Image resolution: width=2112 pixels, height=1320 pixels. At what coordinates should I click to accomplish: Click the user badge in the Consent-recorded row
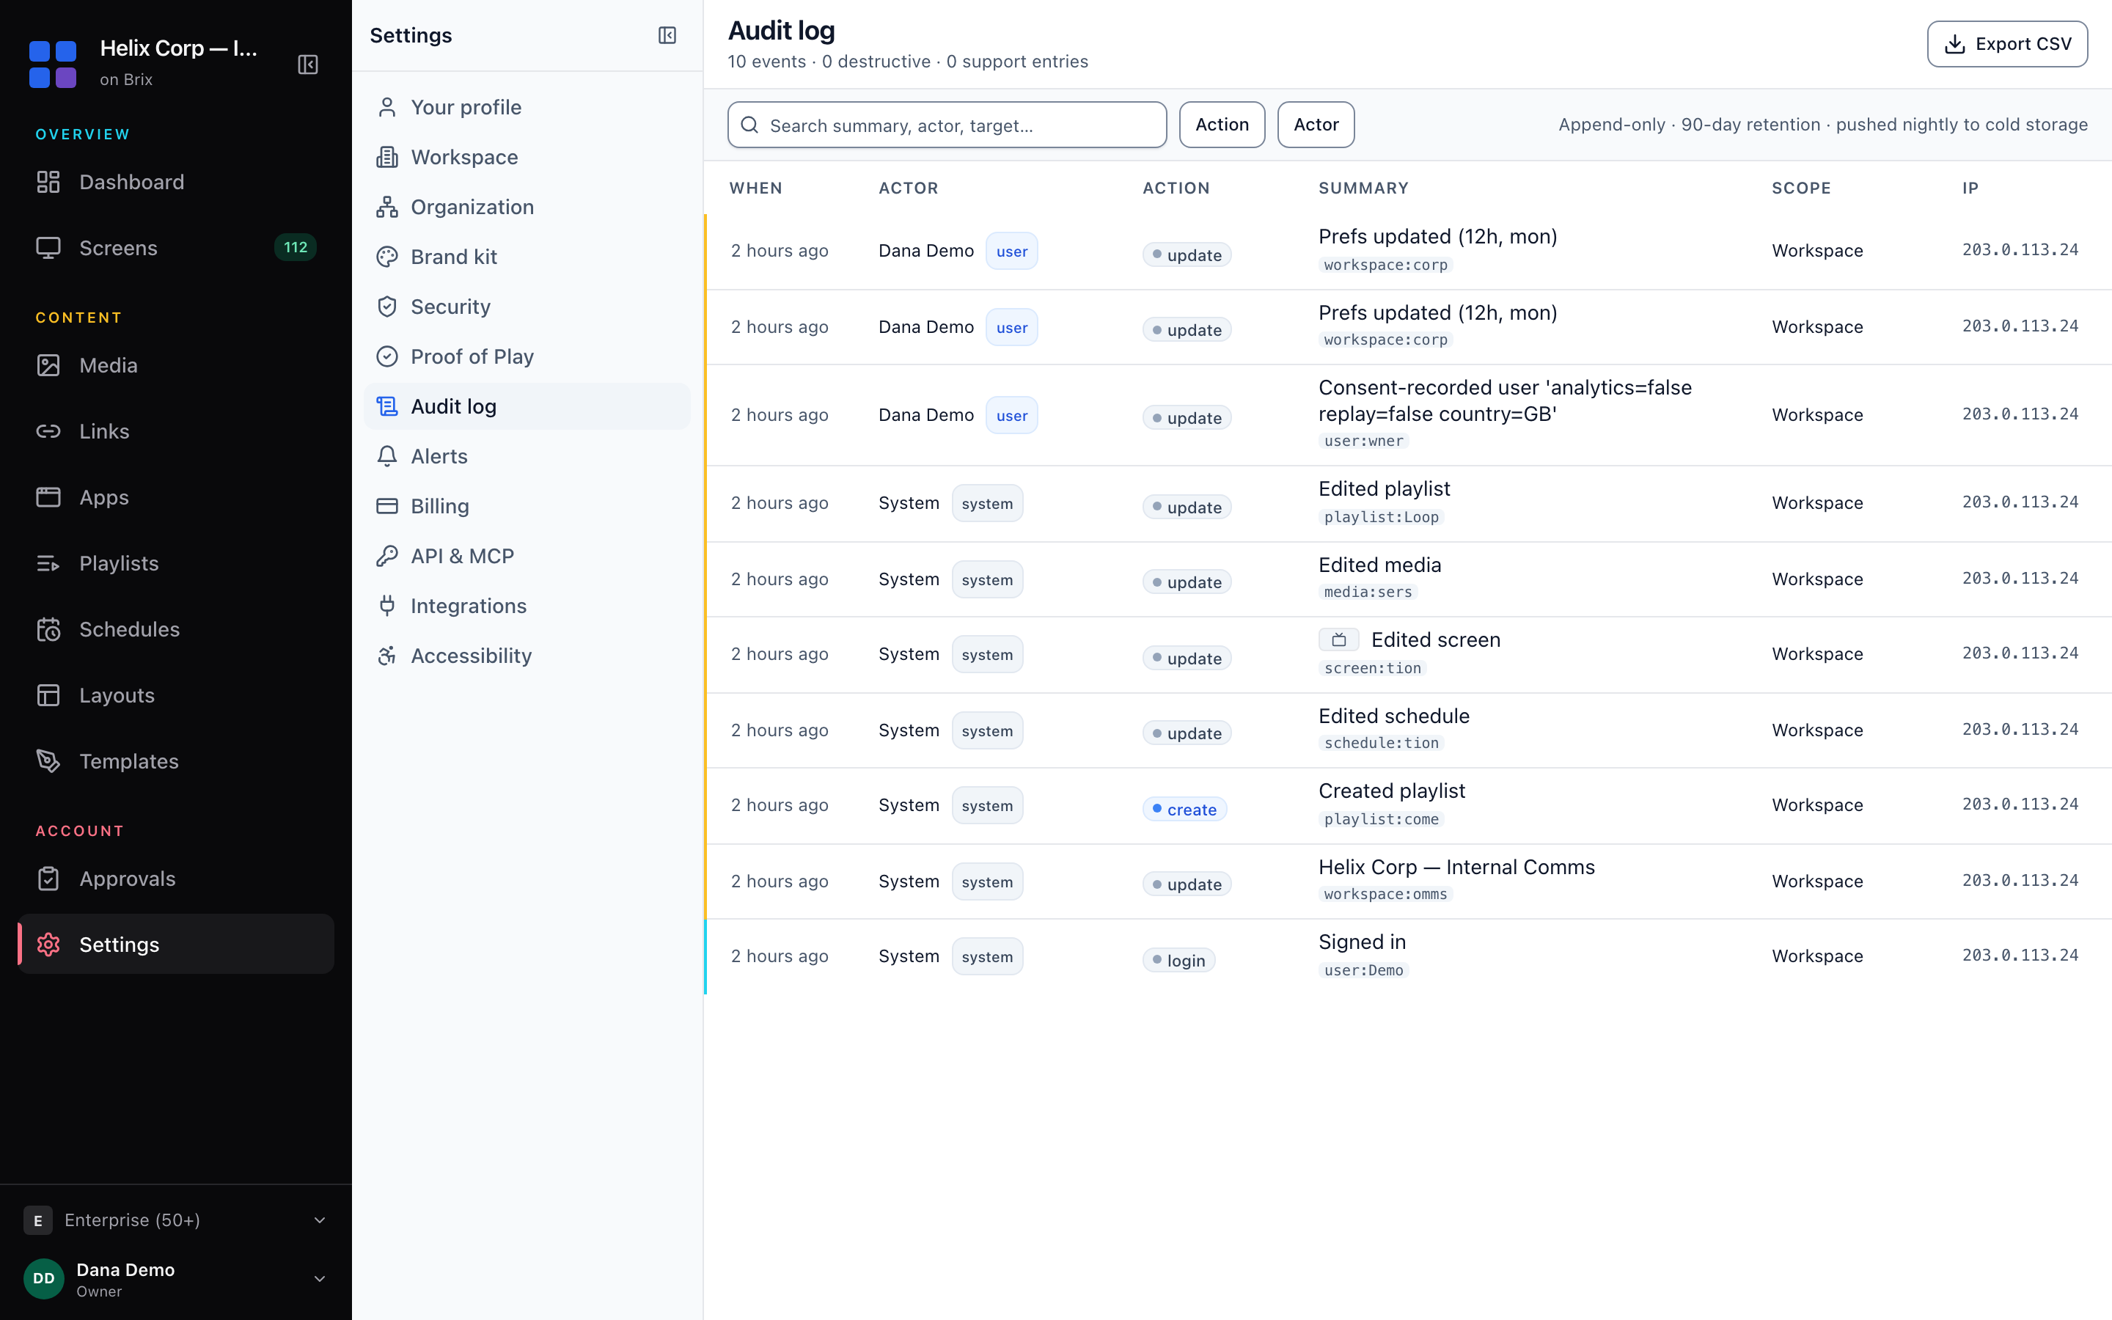(1011, 416)
